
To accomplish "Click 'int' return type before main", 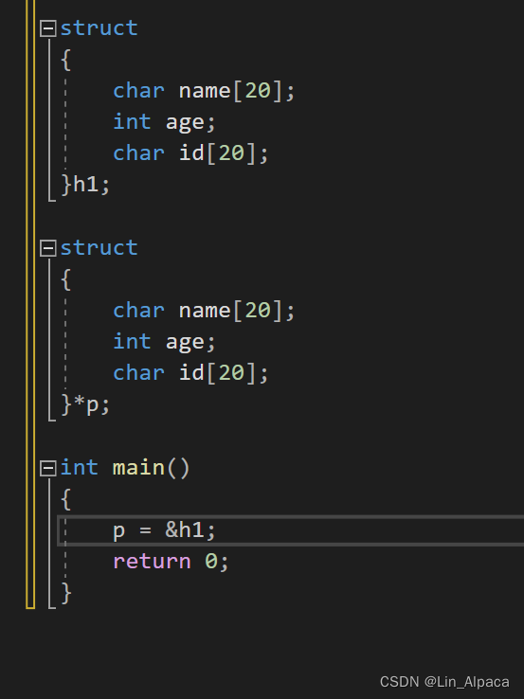I will [x=79, y=468].
